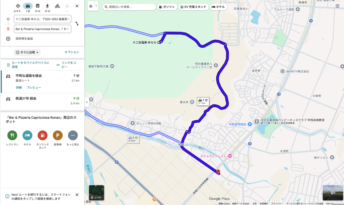The image size is (344, 205).
Task: Toggle the レイヤ satellite layer thumbnail
Action: [x=96, y=193]
